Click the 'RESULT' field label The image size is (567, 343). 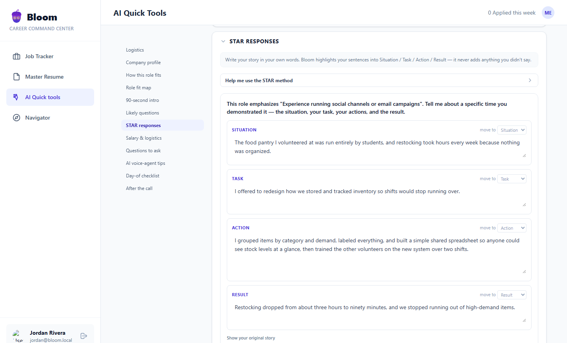point(240,295)
